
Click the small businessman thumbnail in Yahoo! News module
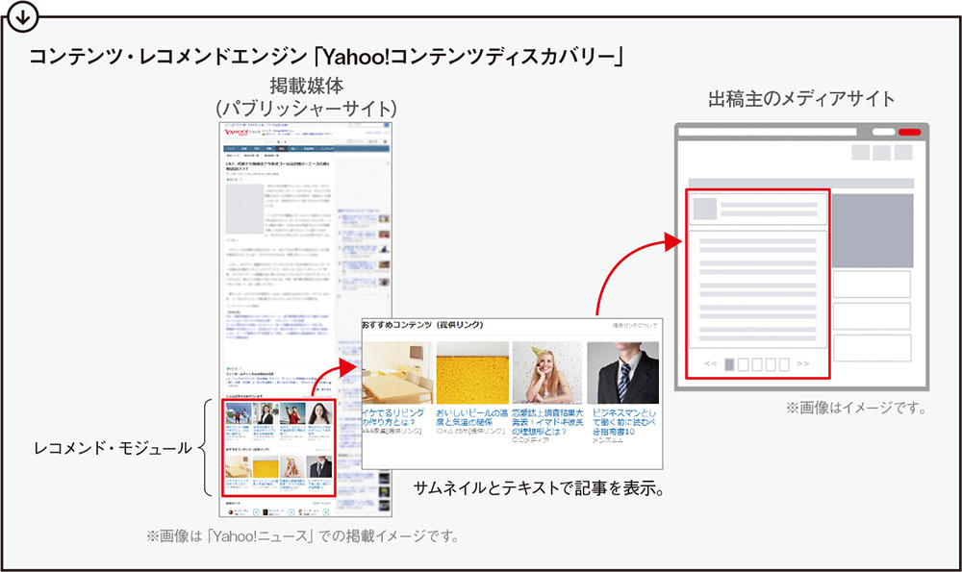click(319, 467)
